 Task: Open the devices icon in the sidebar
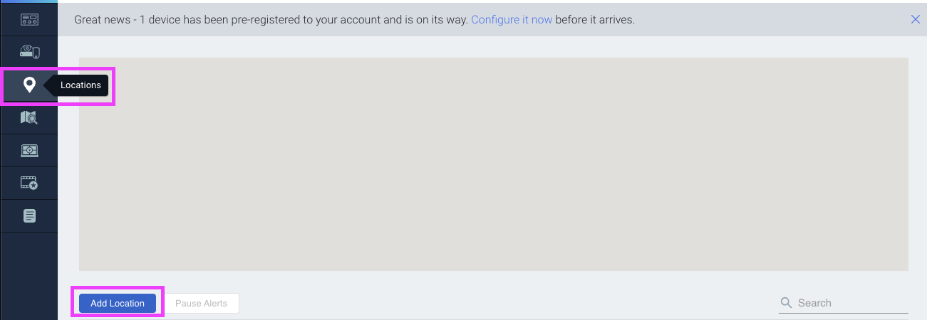point(29,52)
